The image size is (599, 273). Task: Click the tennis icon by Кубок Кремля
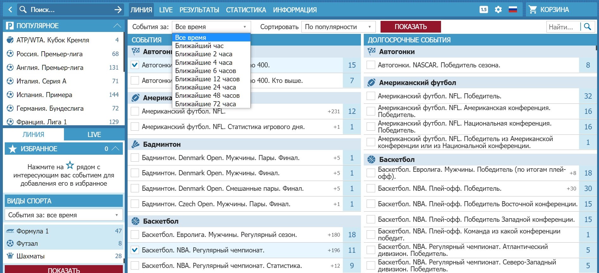click(10, 40)
